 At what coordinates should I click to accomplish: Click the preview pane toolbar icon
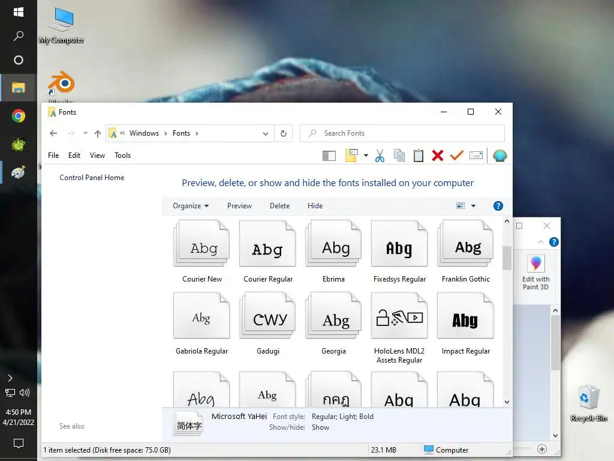pyautogui.click(x=329, y=155)
